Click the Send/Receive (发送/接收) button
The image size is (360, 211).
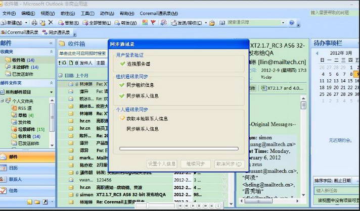click(187, 23)
